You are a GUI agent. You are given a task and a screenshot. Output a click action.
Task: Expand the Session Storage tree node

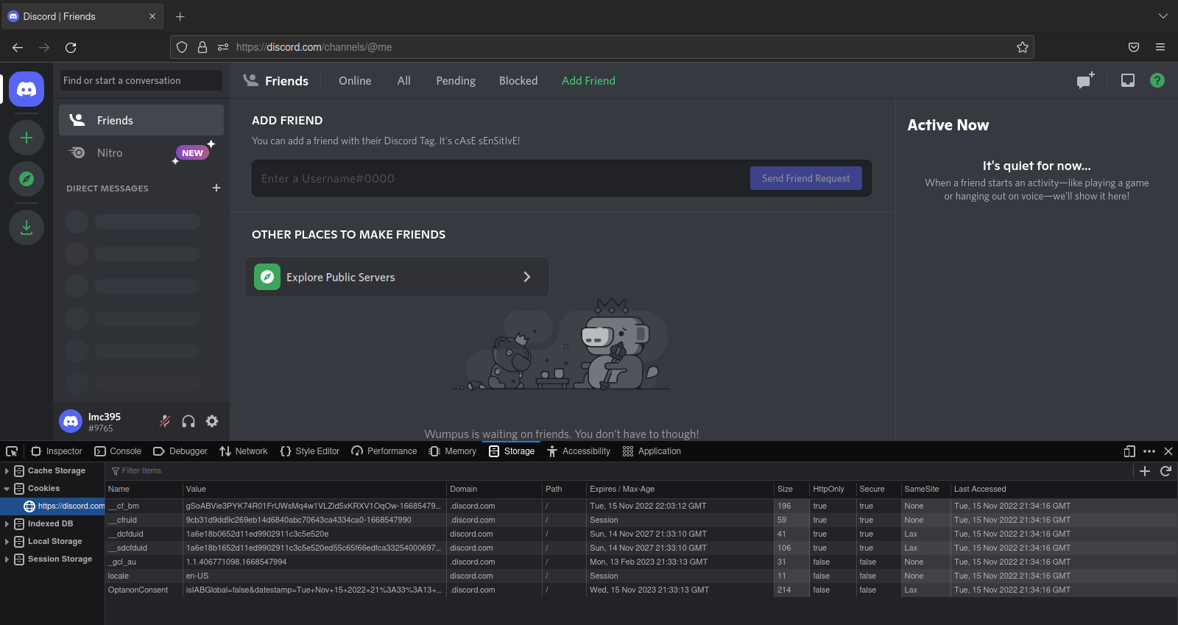(x=7, y=559)
